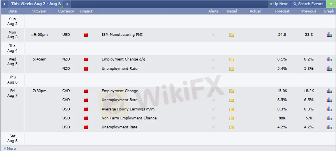Image resolution: width=336 pixels, height=151 pixels.
Task: Change the 9:52am time setting link
Action: (x=39, y=11)
